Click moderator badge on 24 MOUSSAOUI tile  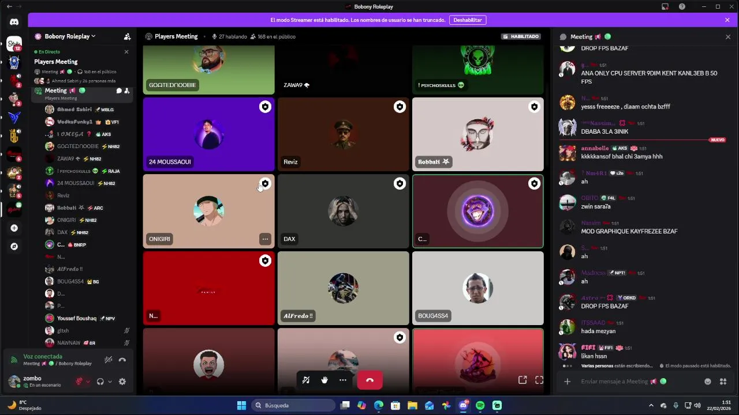coord(265,107)
